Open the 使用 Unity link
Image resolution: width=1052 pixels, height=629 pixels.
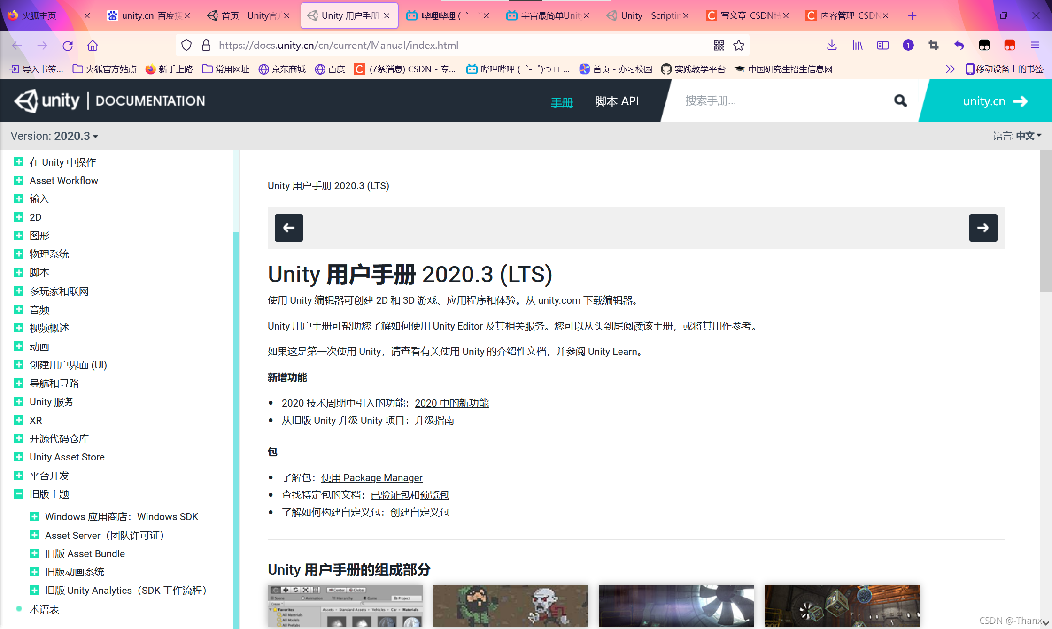(462, 352)
